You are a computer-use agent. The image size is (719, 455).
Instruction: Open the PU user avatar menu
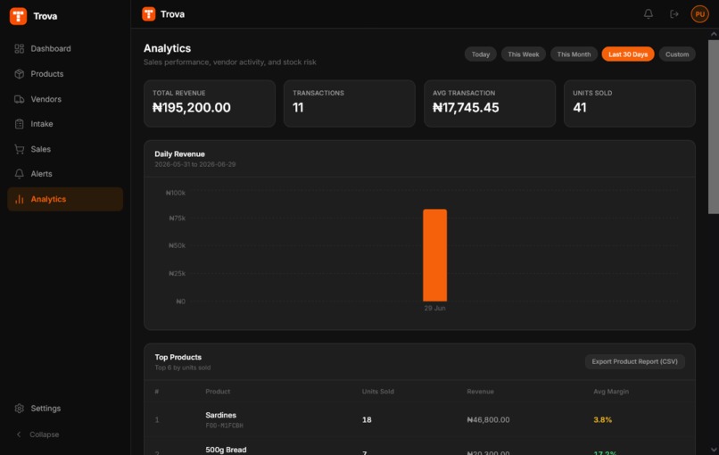tap(699, 14)
